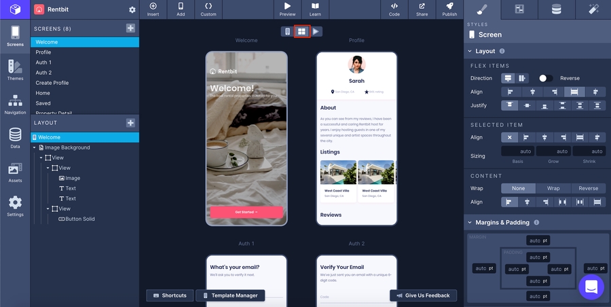Open the Assets panel icon
This screenshot has width=611, height=307.
pos(15,172)
